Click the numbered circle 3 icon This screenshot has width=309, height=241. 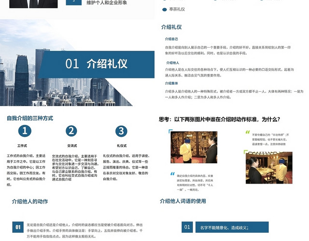(121, 131)
